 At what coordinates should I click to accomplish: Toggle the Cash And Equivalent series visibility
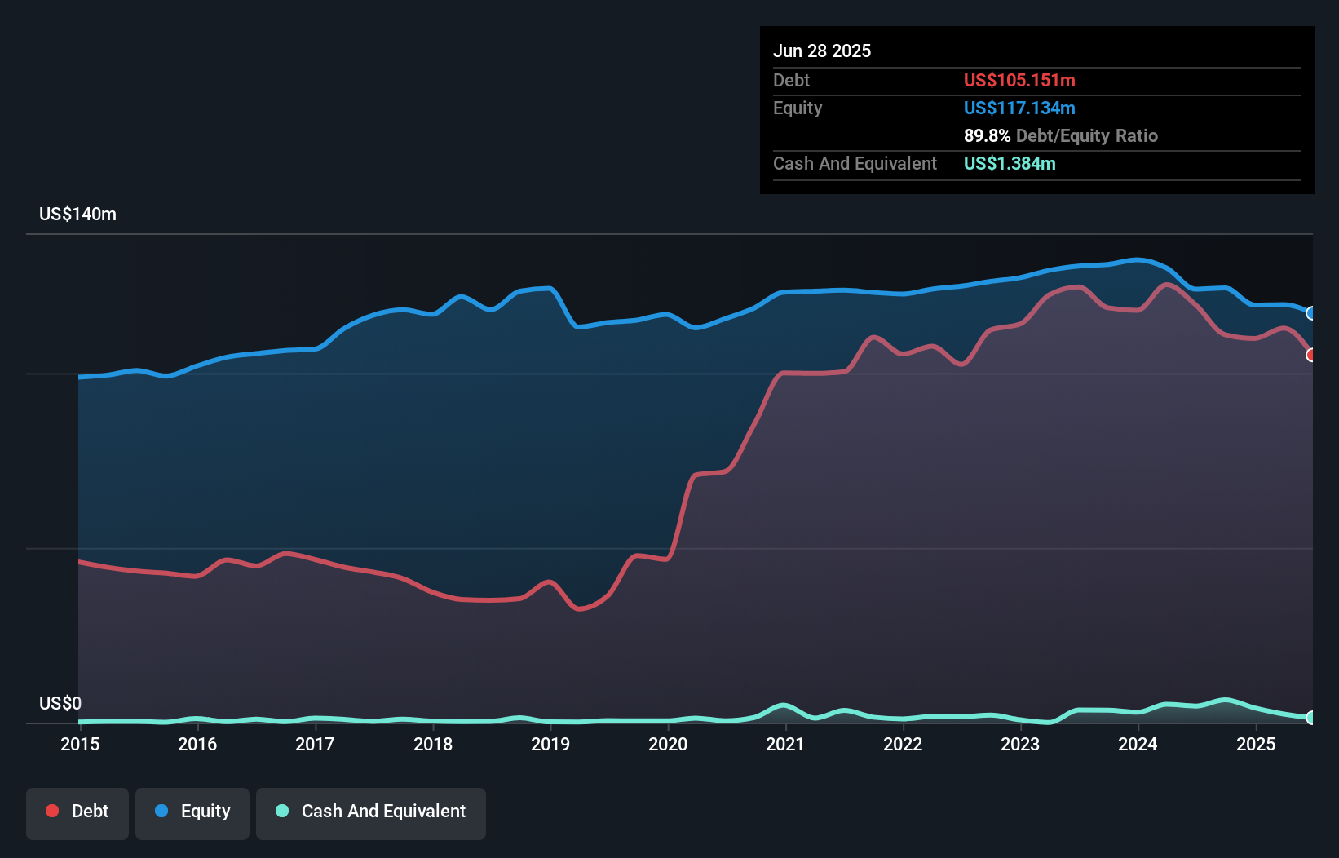tap(371, 812)
